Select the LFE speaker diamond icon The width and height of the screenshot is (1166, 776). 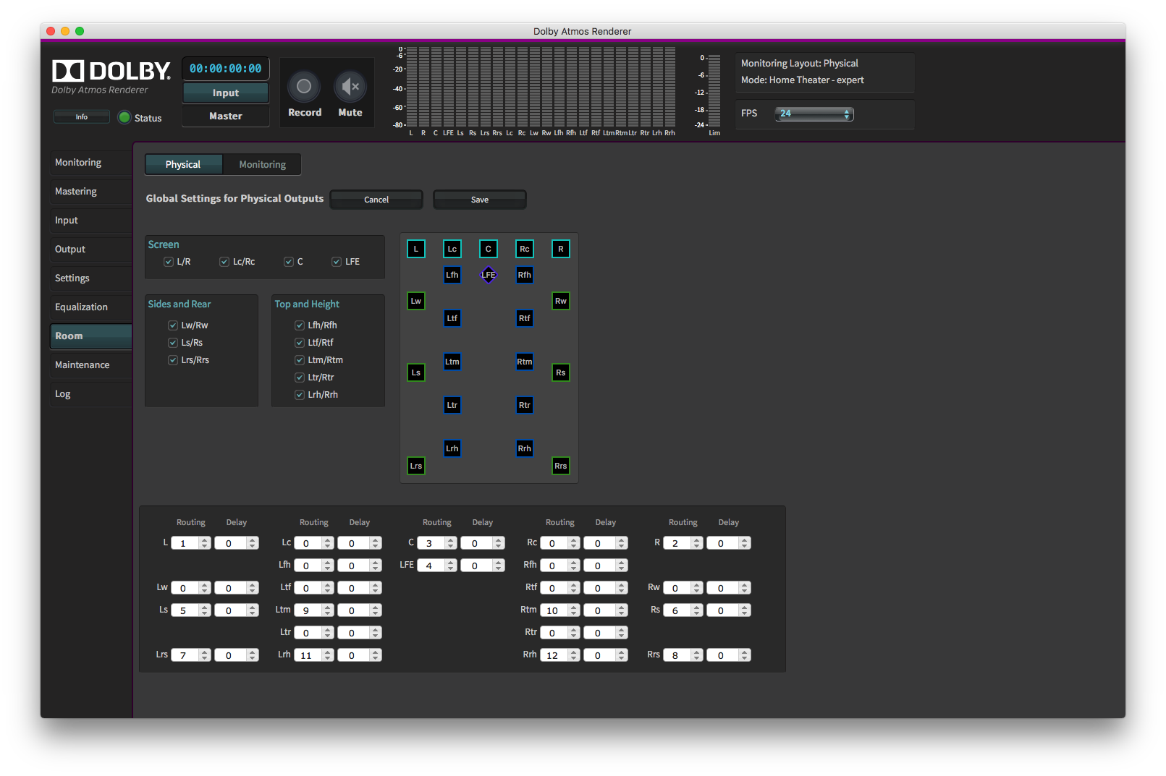point(489,275)
